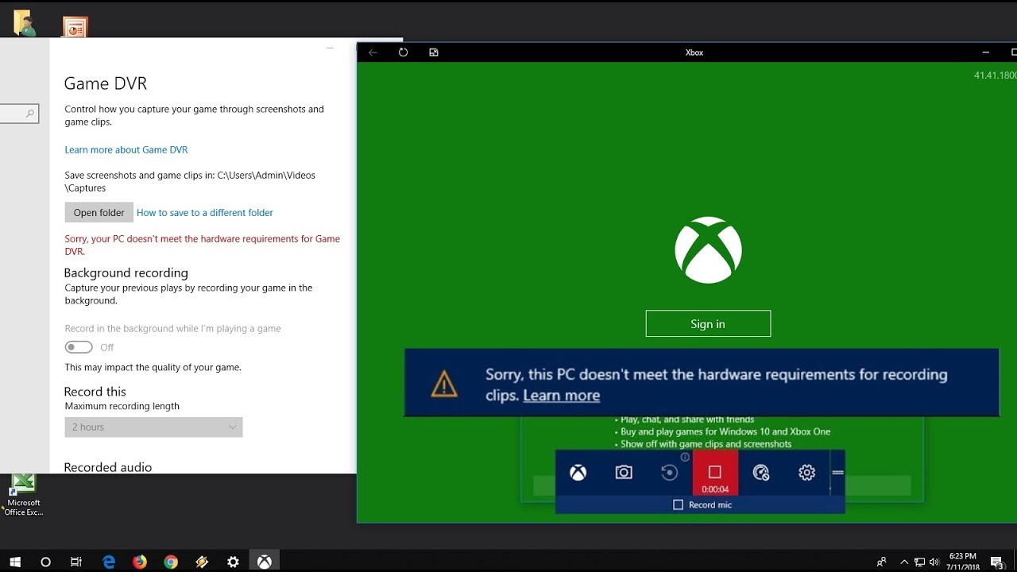Click the Record this heading

(95, 392)
